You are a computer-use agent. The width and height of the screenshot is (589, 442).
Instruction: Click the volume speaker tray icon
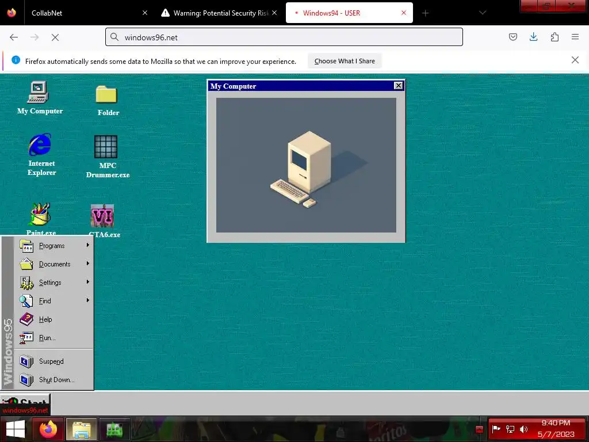pyautogui.click(x=523, y=429)
